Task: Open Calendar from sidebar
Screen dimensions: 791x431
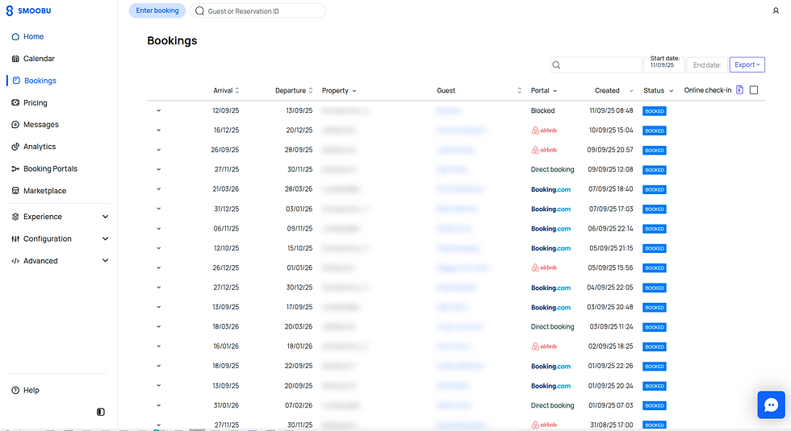Action: (39, 58)
